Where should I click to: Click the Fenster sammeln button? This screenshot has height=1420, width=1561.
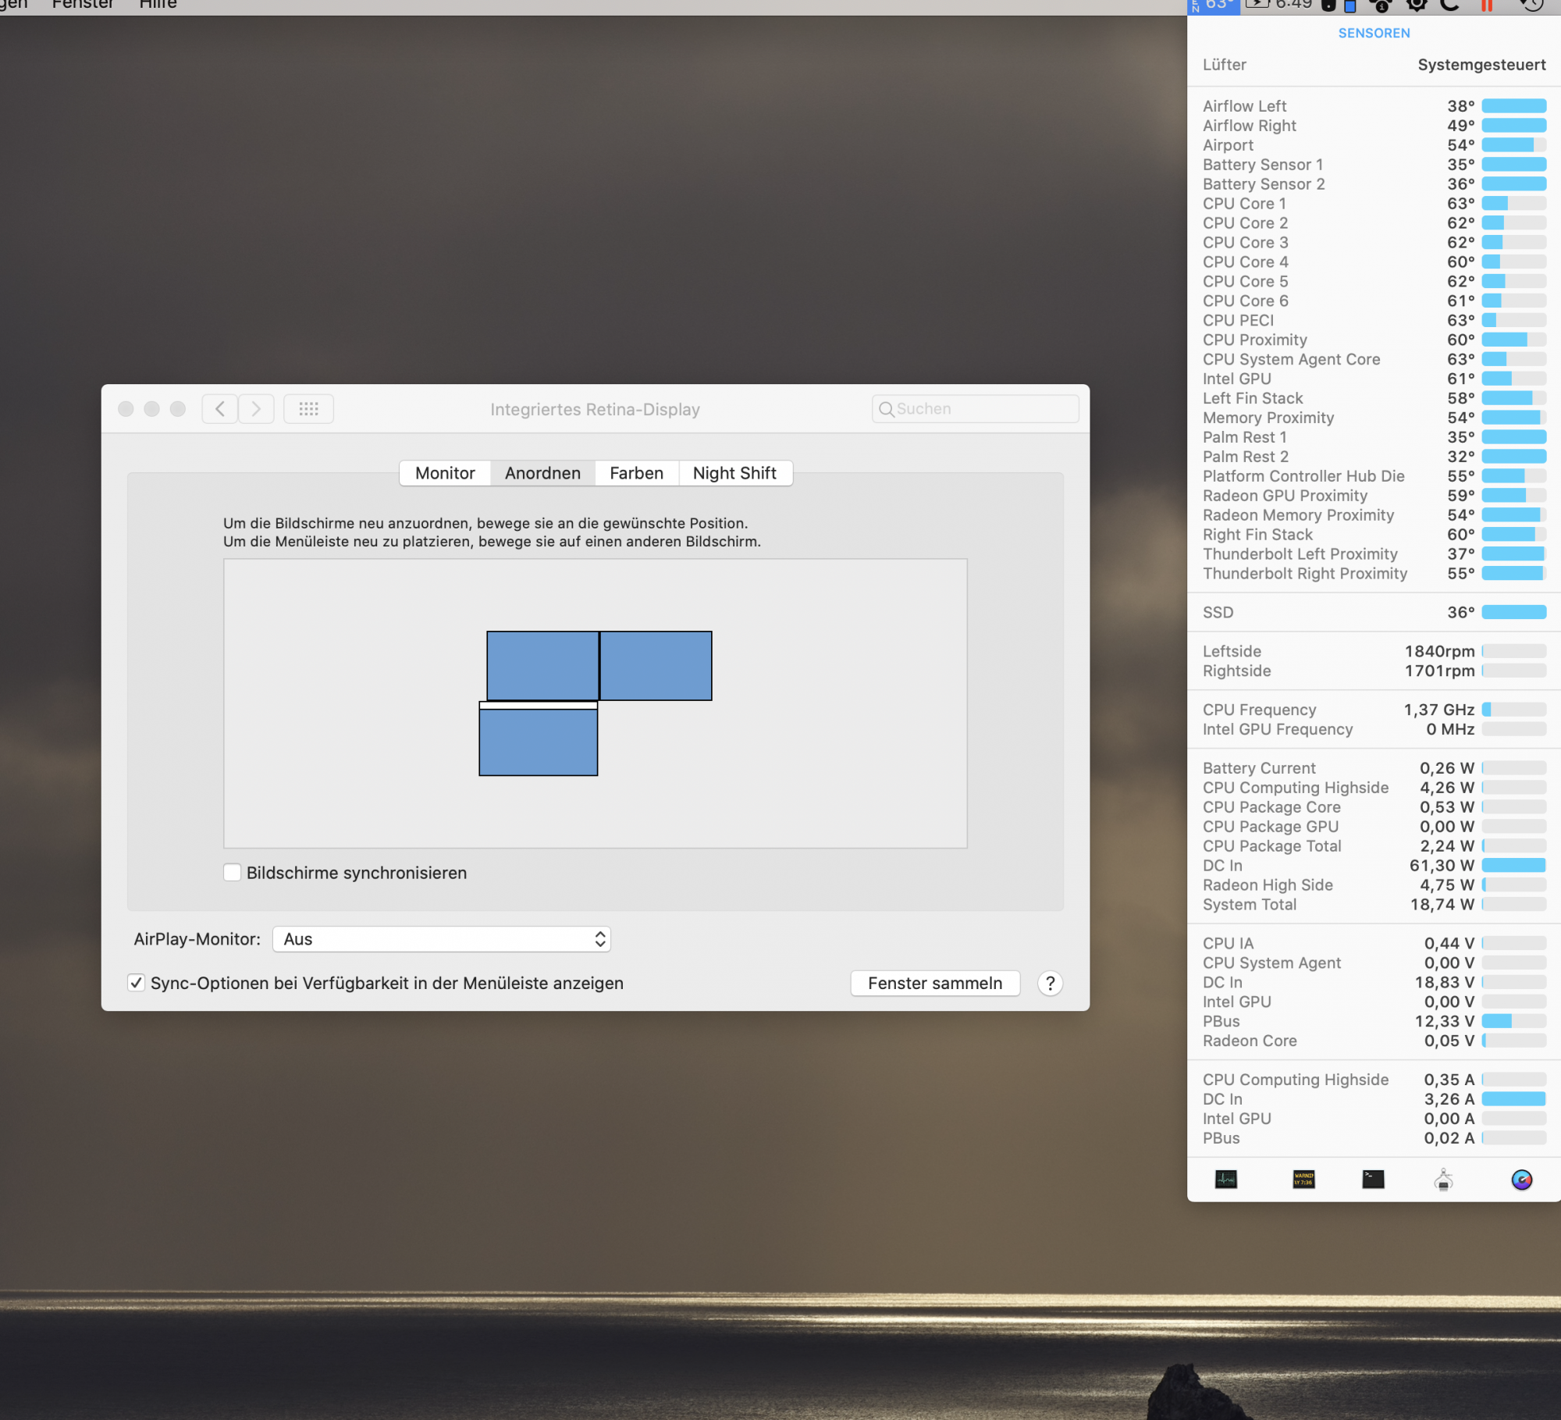pyautogui.click(x=934, y=983)
